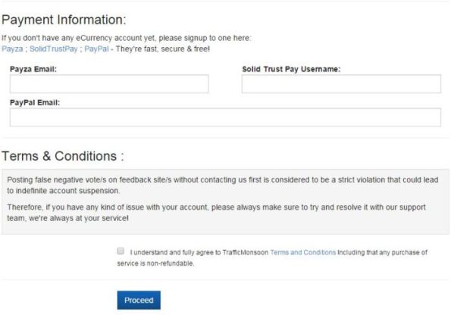Focus the Payza Email input field
Viewport: 451px width, 315px height.
(109, 84)
